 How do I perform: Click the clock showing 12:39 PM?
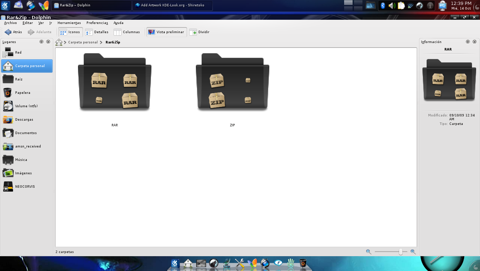click(461, 4)
